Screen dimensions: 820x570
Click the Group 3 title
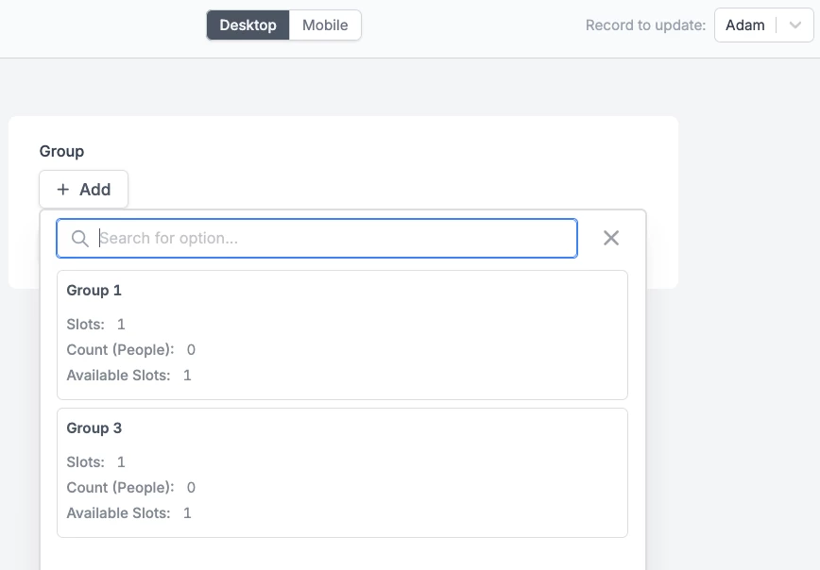94,427
